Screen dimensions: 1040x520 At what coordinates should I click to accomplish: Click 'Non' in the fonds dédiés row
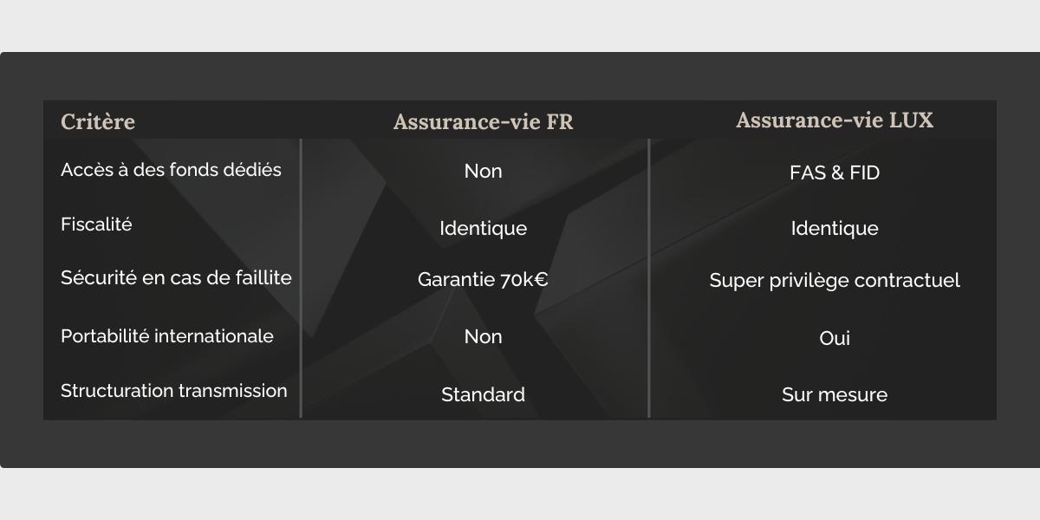[484, 172]
